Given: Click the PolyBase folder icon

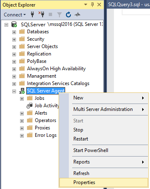Looking at the screenshot, I should click(x=22, y=61).
